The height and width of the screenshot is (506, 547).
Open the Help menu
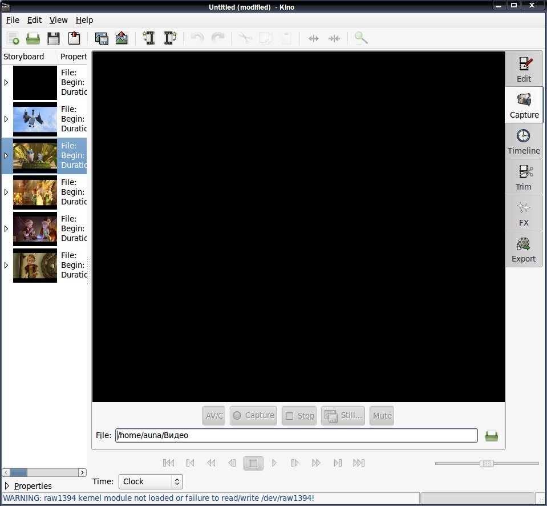(84, 20)
